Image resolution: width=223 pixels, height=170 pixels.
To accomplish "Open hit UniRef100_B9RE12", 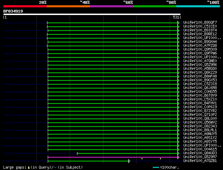I will [x=200, y=34].
